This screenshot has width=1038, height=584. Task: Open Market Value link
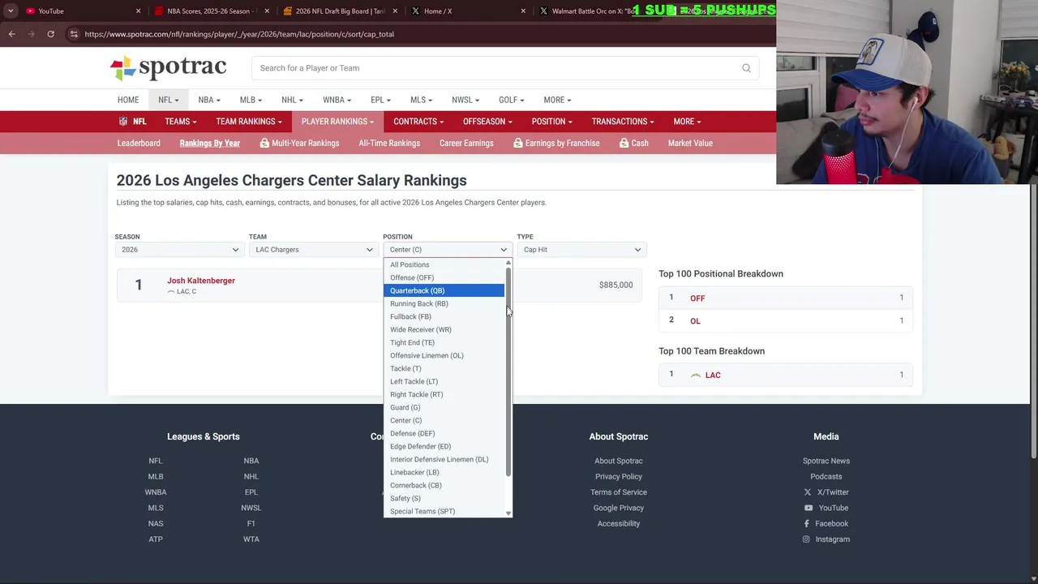tap(690, 143)
